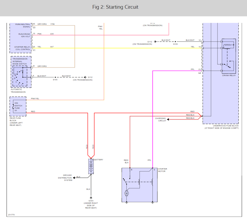Click the STARTER MOTOR label
The width and height of the screenshot is (247, 223).
[162, 170]
